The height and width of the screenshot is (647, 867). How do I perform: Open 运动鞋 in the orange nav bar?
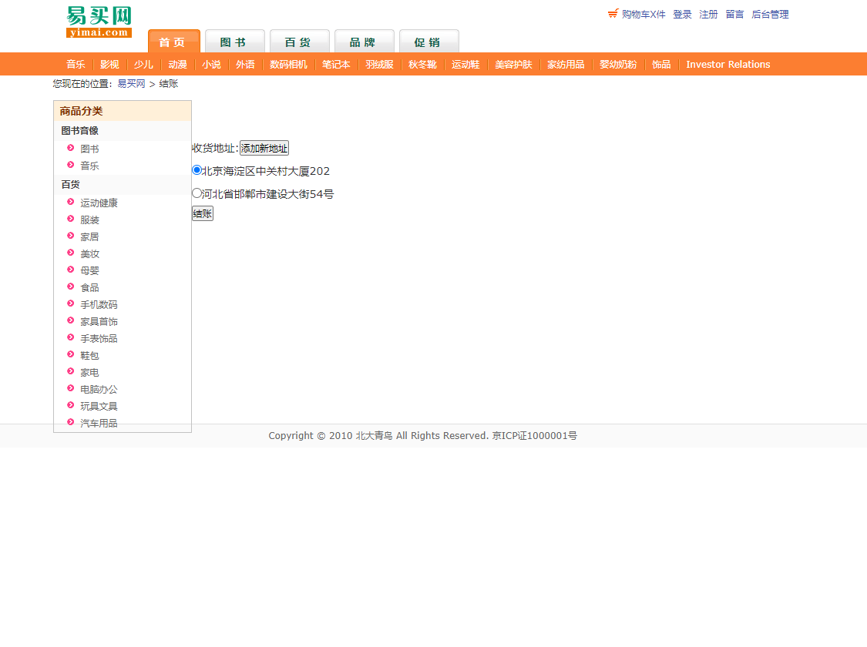tap(465, 65)
